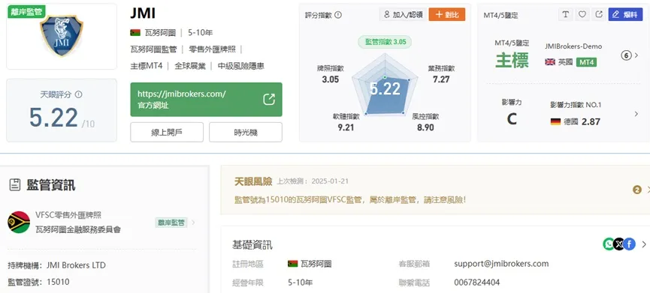Click the blue 爆料 button

click(x=625, y=14)
